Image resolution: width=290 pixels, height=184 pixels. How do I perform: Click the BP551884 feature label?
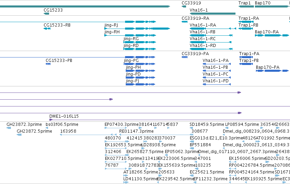[200, 145]
